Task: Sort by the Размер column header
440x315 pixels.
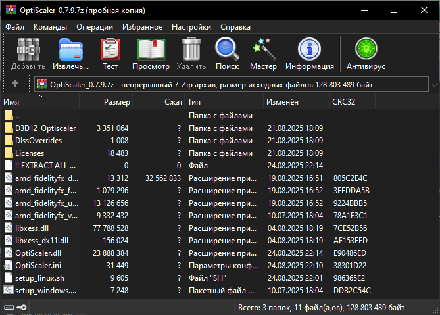Action: tap(106, 102)
